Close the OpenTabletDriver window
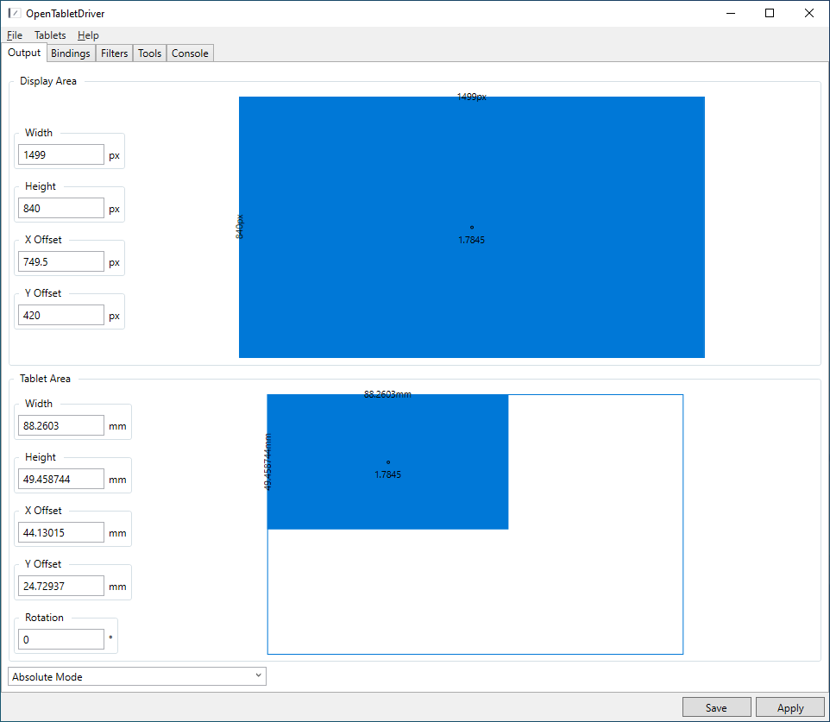The image size is (830, 722). [808, 13]
